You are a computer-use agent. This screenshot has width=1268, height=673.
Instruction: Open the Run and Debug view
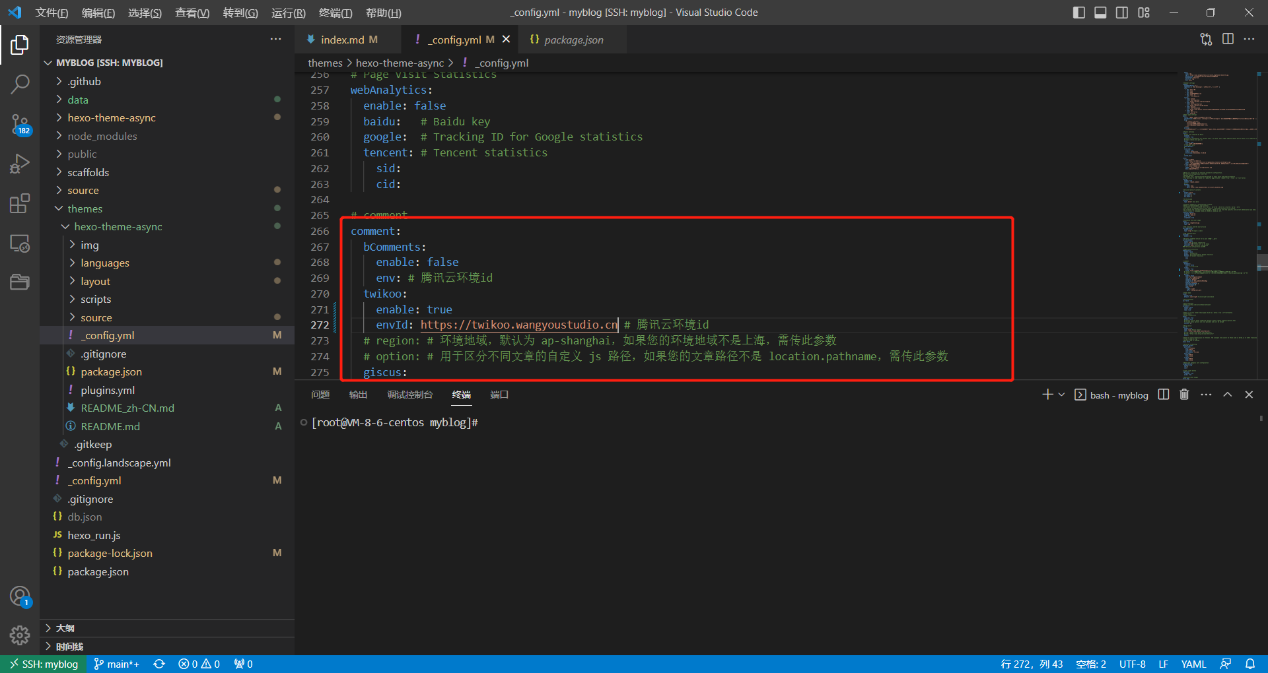[x=20, y=164]
